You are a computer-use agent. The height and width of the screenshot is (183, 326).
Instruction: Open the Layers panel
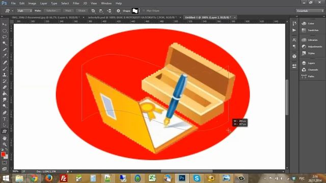pyautogui.click(x=309, y=63)
